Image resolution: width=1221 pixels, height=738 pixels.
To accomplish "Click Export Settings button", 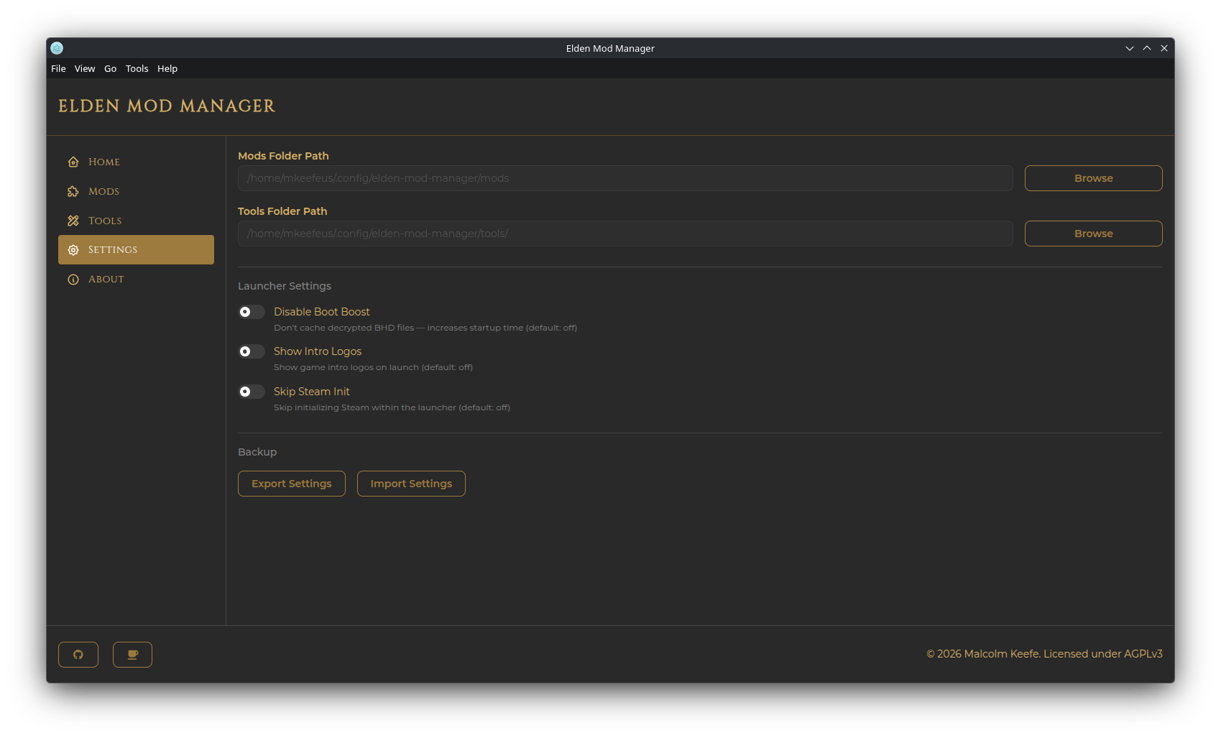I will point(292,484).
